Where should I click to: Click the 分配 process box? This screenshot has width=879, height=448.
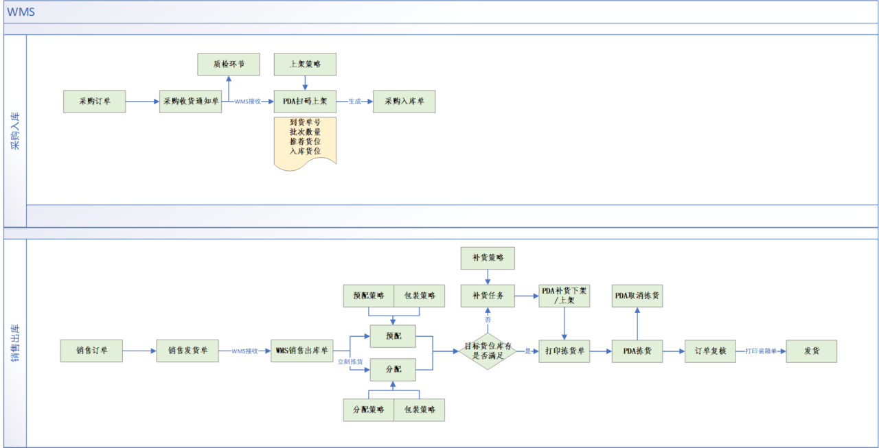(393, 369)
